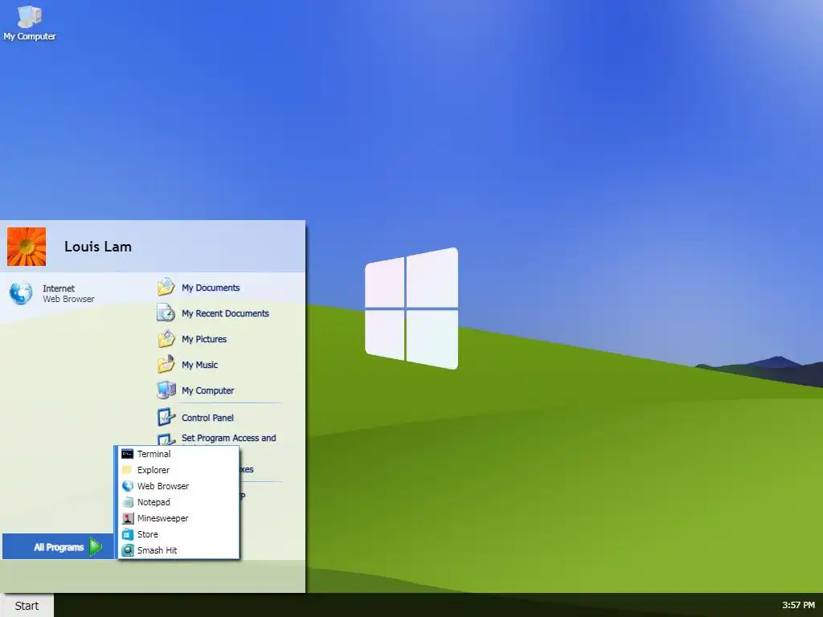Click the All Programs label
The height and width of the screenshot is (617, 823).
coord(59,547)
